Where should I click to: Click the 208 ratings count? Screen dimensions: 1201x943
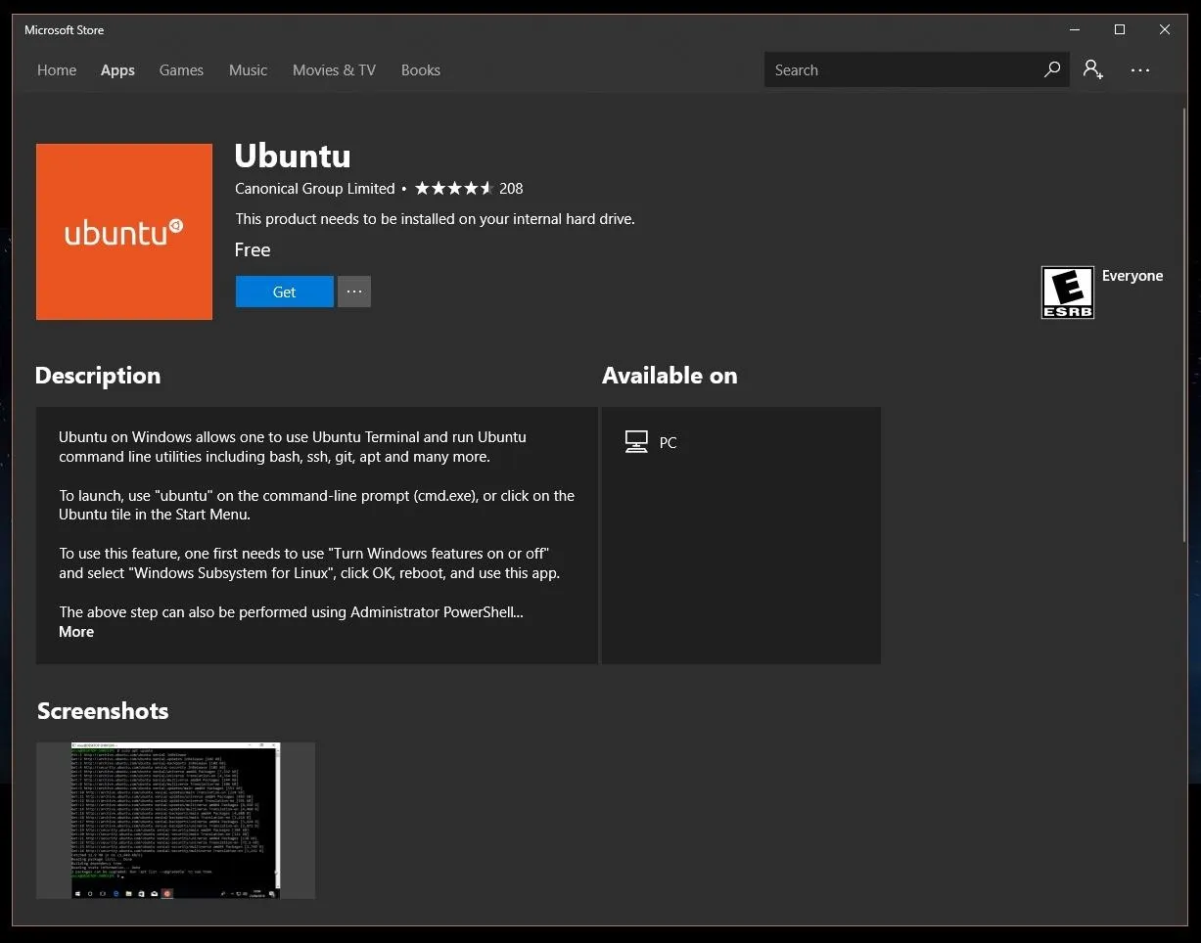click(511, 189)
